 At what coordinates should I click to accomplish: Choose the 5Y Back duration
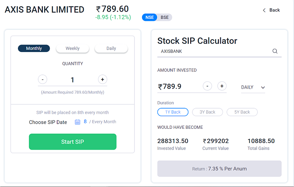point(242,112)
